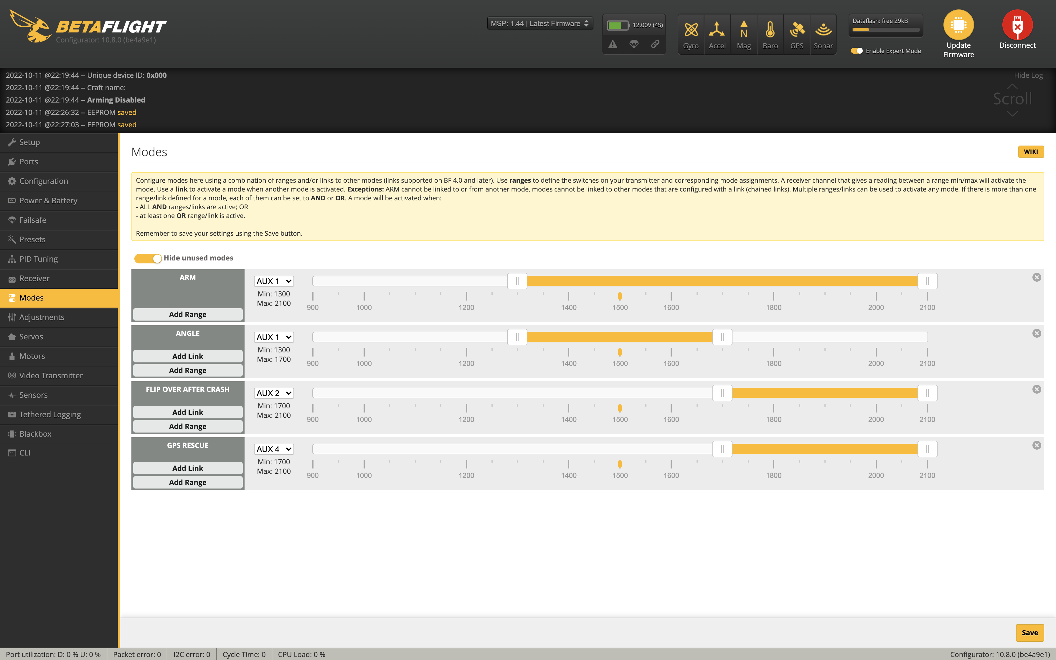
Task: Toggle Hide unused modes switch
Action: click(x=148, y=258)
